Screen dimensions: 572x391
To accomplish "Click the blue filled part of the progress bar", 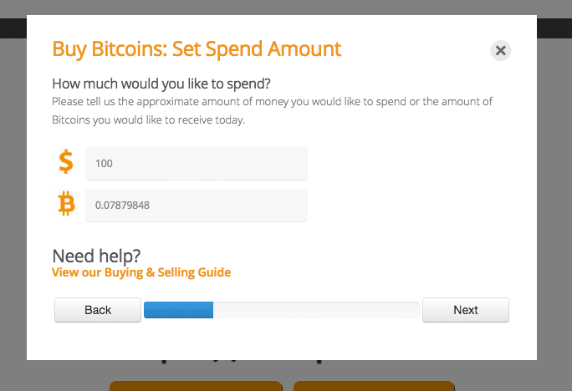I will (178, 310).
